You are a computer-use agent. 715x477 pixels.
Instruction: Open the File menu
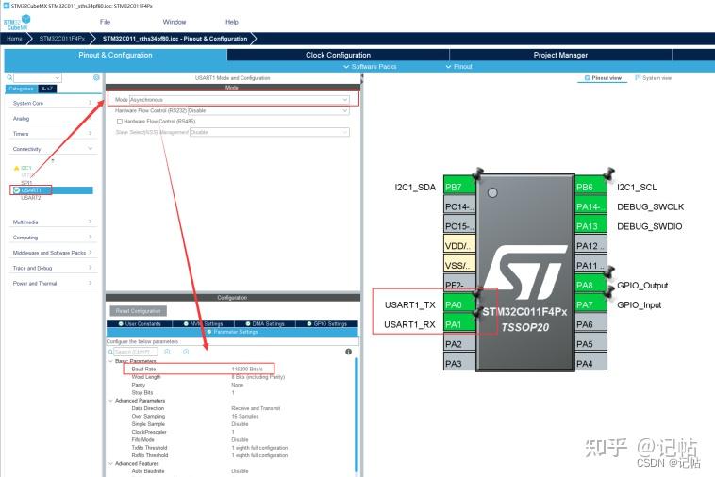point(105,22)
